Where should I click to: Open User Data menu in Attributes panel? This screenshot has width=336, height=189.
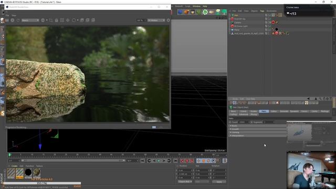tap(250, 99)
